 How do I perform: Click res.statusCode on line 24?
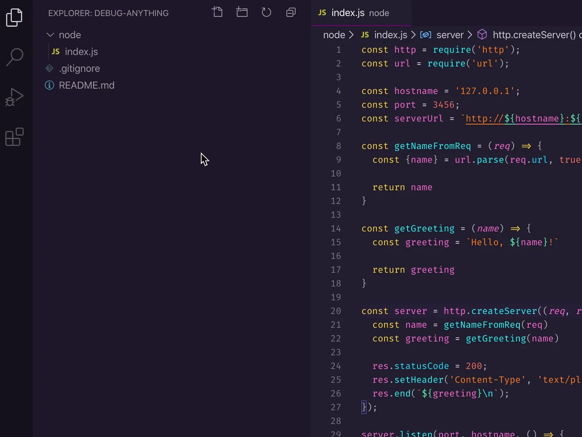(x=411, y=366)
